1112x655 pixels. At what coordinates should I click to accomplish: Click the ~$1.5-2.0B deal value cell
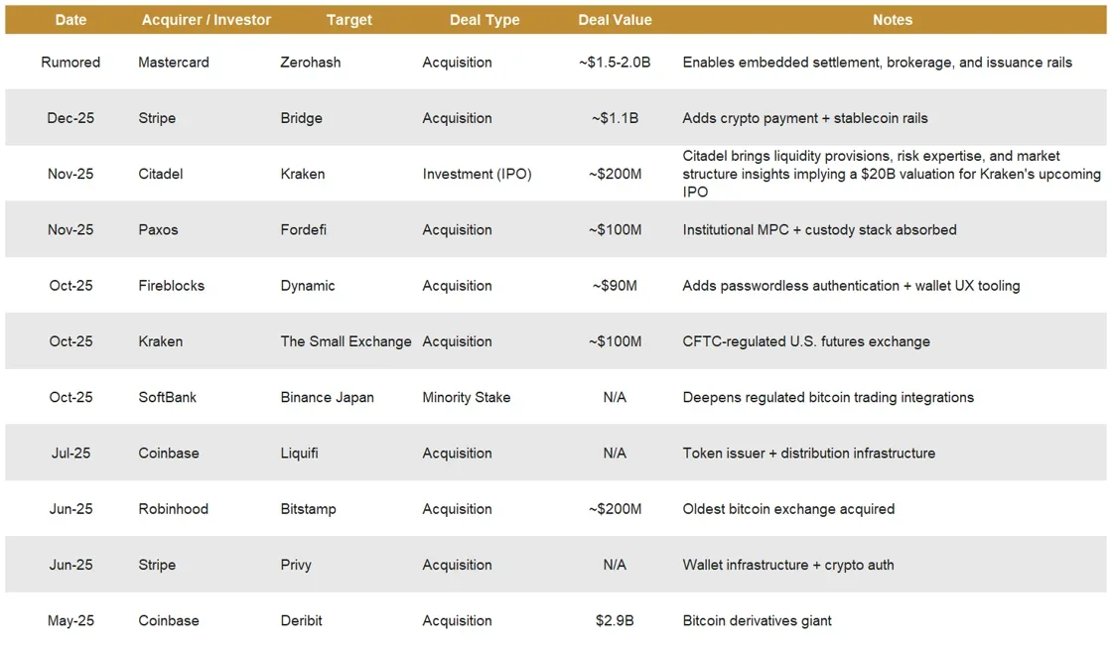click(615, 63)
